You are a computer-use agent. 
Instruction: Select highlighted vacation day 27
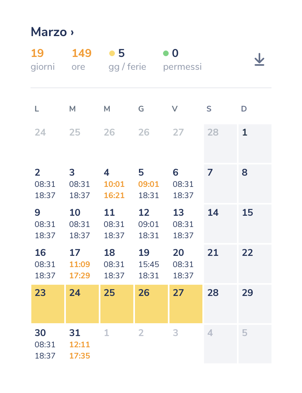pos(186,304)
